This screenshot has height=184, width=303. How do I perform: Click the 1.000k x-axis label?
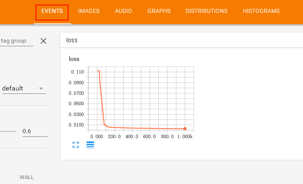click(x=186, y=136)
